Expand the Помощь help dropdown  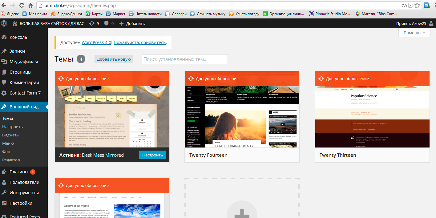point(414,33)
